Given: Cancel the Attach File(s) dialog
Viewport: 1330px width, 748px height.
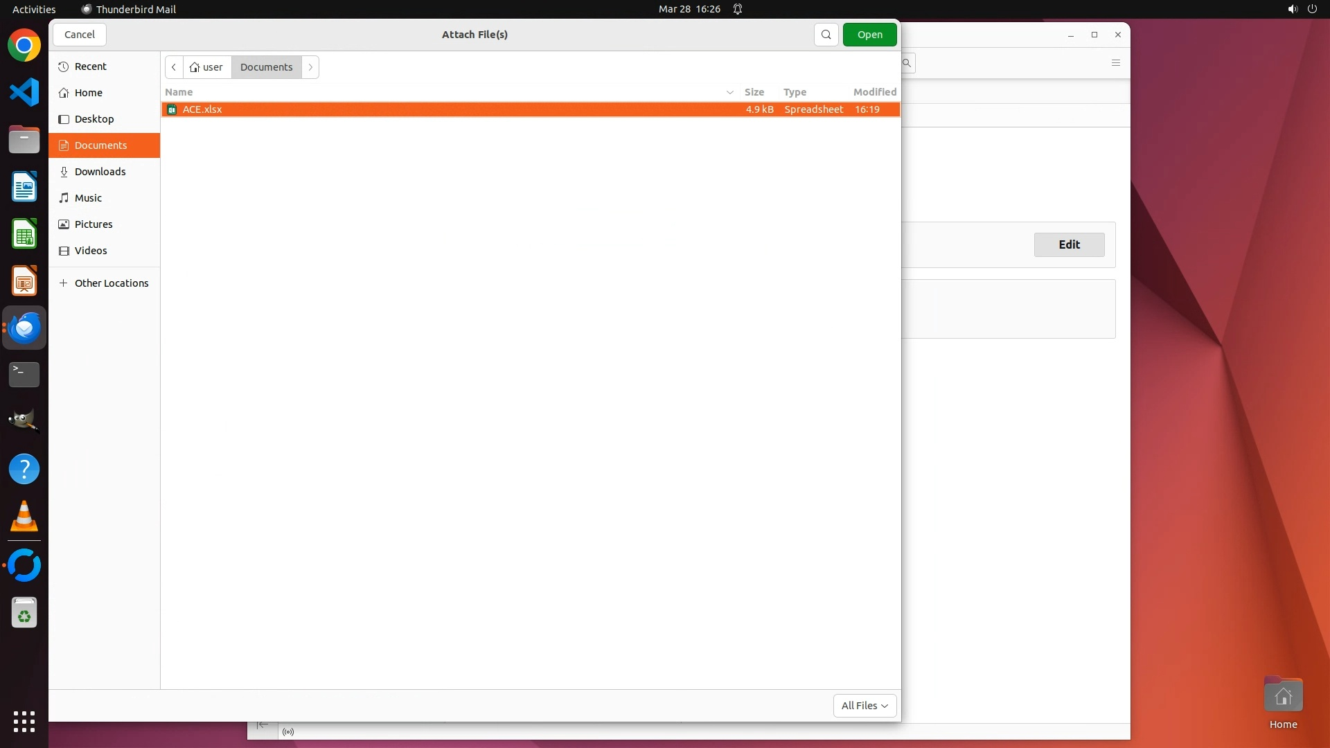Looking at the screenshot, I should click(80, 35).
